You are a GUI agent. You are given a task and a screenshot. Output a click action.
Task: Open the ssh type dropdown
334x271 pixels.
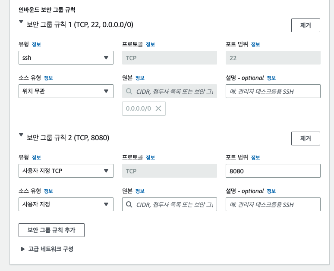tap(66, 58)
